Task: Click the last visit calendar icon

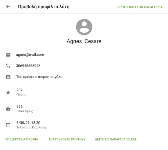Action: click(8, 125)
